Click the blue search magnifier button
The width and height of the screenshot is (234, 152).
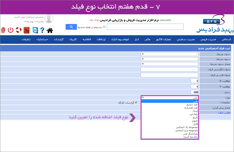(71, 27)
